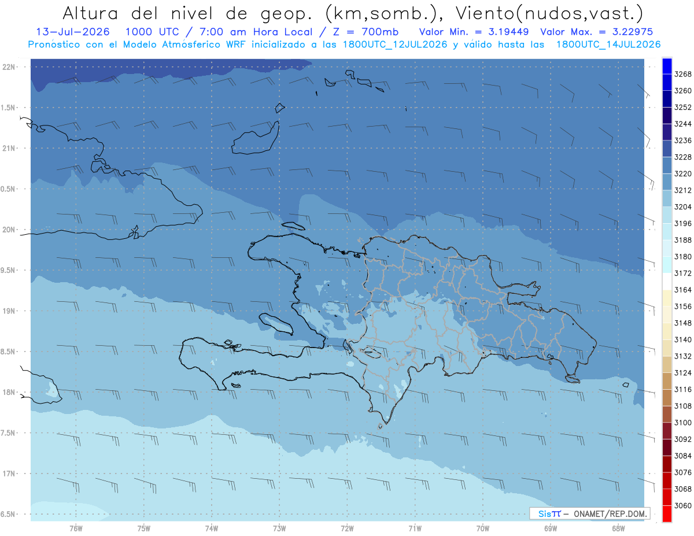This screenshot has width=694, height=536.
Task: Click the longitude axis label '72W'
Action: [x=347, y=528]
